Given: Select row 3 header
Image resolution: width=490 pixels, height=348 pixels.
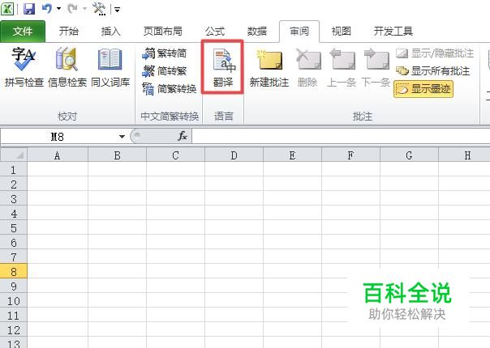Looking at the screenshot, I should point(14,198).
